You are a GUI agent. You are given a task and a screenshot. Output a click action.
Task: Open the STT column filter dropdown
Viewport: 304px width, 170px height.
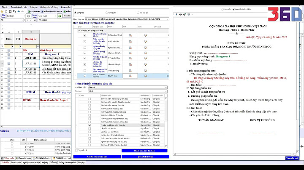[20, 47]
